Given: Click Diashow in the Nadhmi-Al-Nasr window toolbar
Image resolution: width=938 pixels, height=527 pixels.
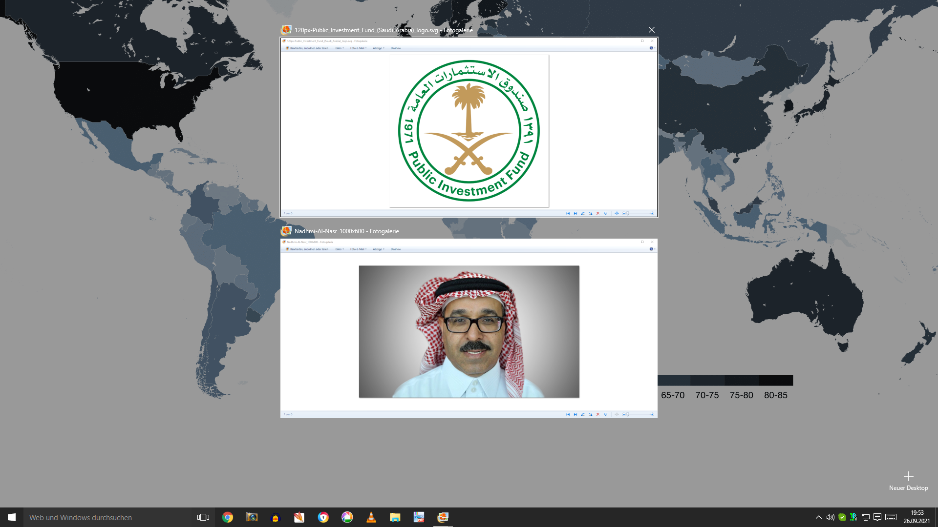Looking at the screenshot, I should tap(396, 249).
